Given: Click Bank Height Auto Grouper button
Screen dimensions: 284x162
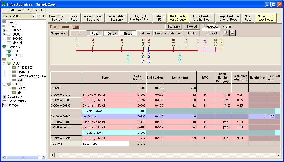Looking at the screenshot, I should [x=178, y=18].
